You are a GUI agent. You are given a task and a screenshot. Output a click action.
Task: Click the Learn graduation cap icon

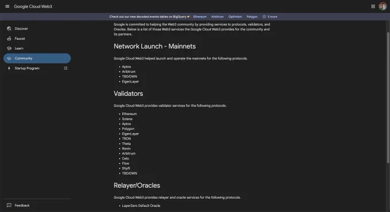(x=9, y=49)
